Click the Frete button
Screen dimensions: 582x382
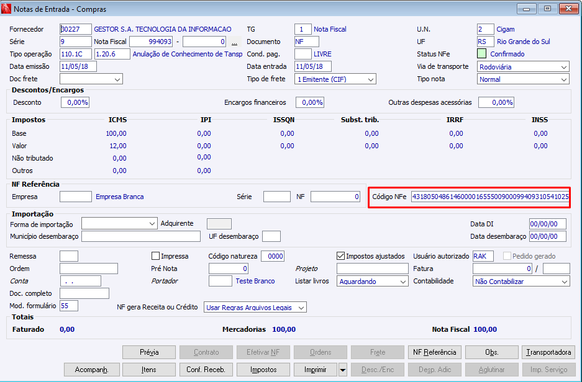tap(378, 352)
